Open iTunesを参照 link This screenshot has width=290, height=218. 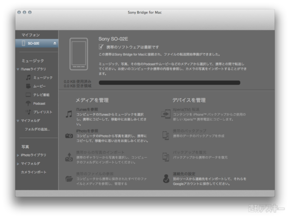coord(87,109)
